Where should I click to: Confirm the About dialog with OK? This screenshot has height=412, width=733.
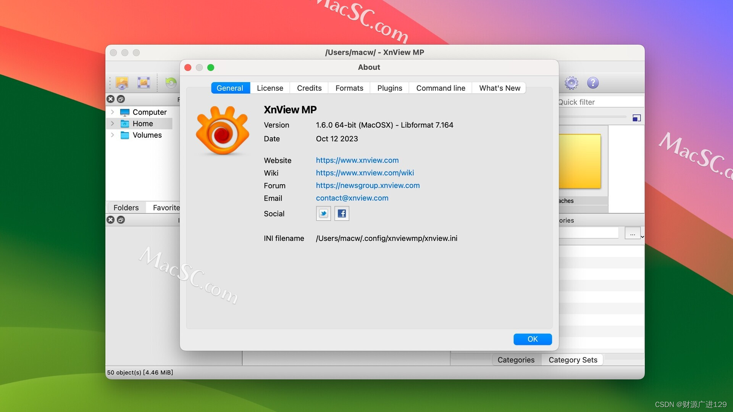533,339
